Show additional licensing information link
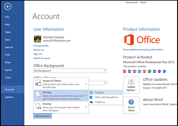Viewport: 178px width, 126px height. (143, 50)
